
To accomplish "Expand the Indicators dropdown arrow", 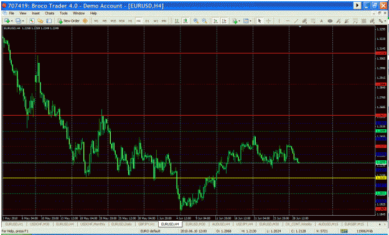I will (239, 21).
